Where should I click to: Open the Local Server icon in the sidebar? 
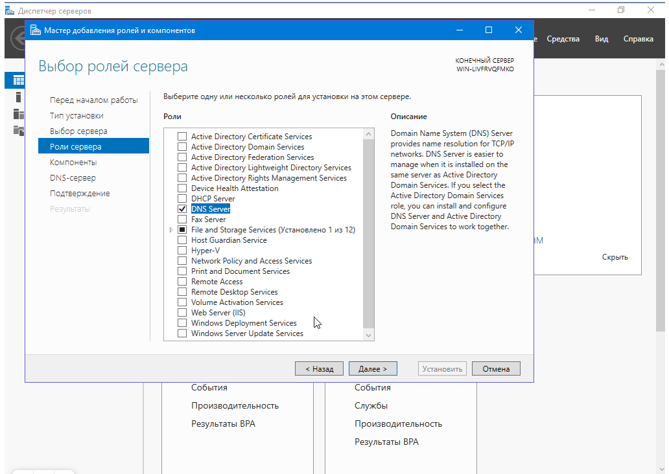tap(18, 97)
